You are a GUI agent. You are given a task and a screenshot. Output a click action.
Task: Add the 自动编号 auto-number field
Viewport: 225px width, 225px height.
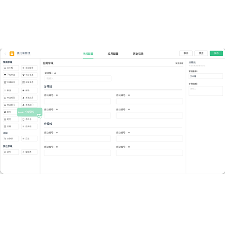tap(29, 68)
